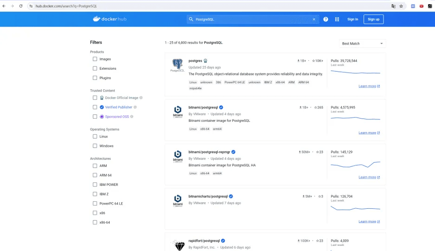Image resolution: width=435 pixels, height=251 pixels.
Task: Open the postgres official image result
Action: (x=195, y=61)
